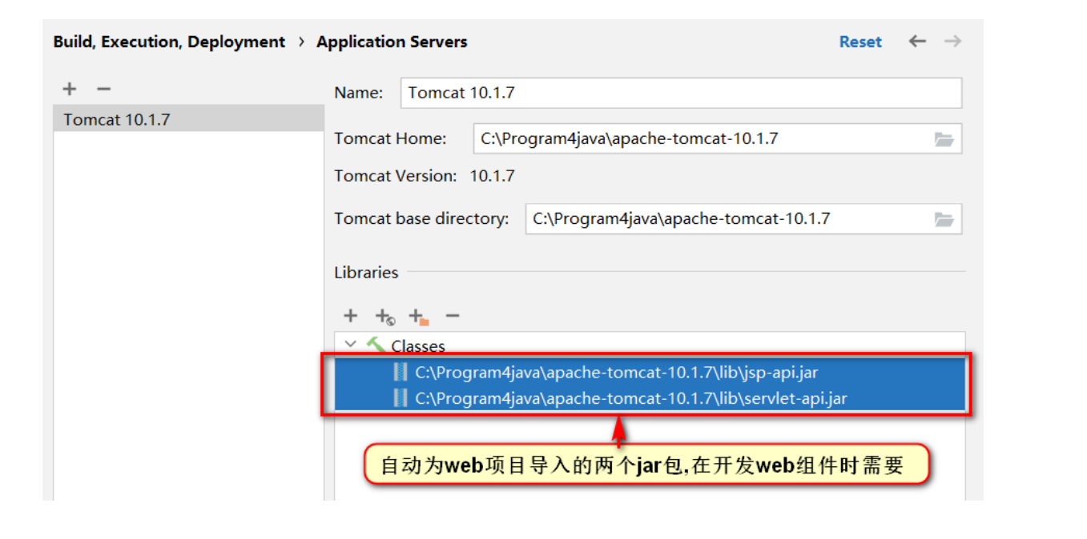Edit the Tomcat Home path field
The height and width of the screenshot is (539, 1087).
coord(703,138)
